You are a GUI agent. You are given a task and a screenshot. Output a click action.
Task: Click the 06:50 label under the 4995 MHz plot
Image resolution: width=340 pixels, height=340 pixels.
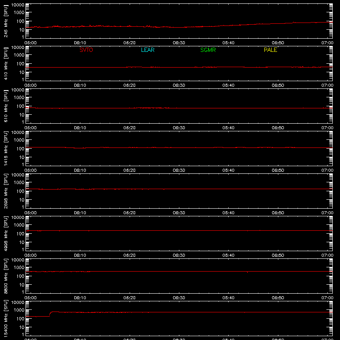pos(278,255)
